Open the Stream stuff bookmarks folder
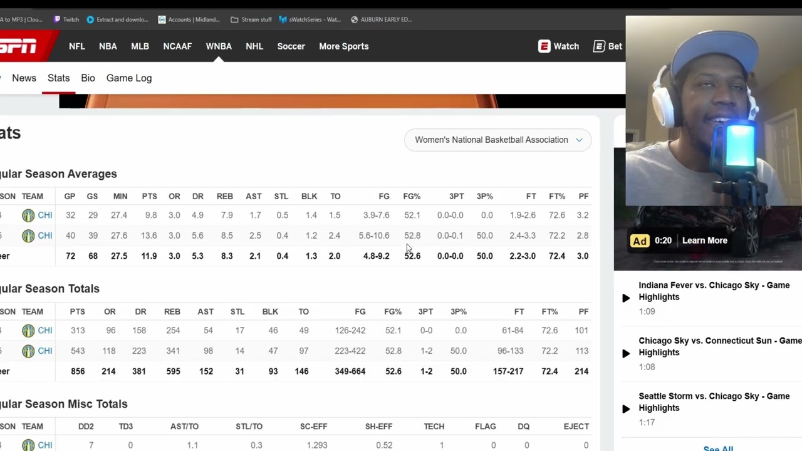This screenshot has height=451, width=802. click(251, 19)
